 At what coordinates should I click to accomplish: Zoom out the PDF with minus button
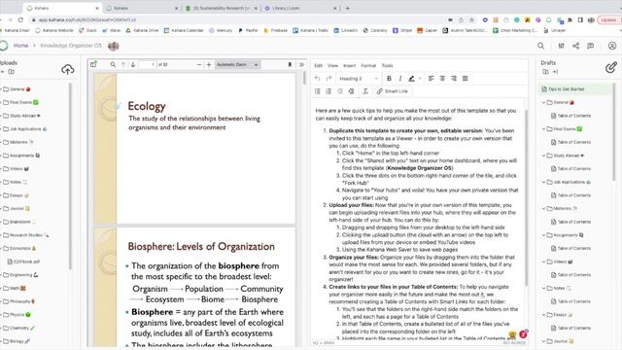[199, 65]
